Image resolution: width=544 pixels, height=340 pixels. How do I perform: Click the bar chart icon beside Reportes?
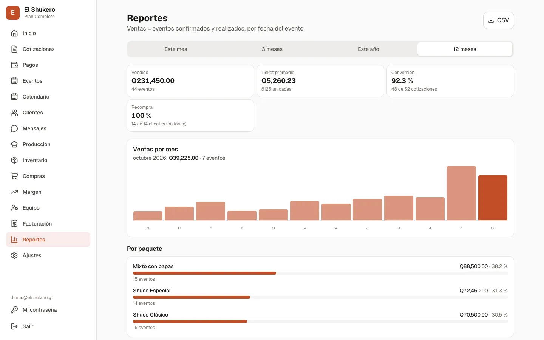point(14,240)
